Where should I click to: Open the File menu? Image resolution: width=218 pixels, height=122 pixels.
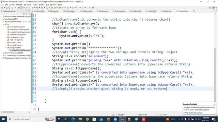pyautogui.click(x=2, y=5)
